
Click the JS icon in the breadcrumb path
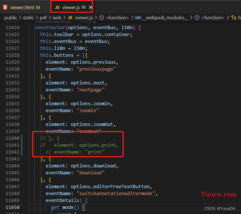point(70,17)
